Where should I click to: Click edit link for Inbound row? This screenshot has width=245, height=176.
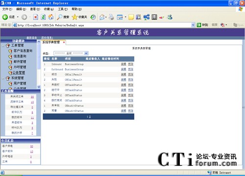pyautogui.click(x=123, y=64)
